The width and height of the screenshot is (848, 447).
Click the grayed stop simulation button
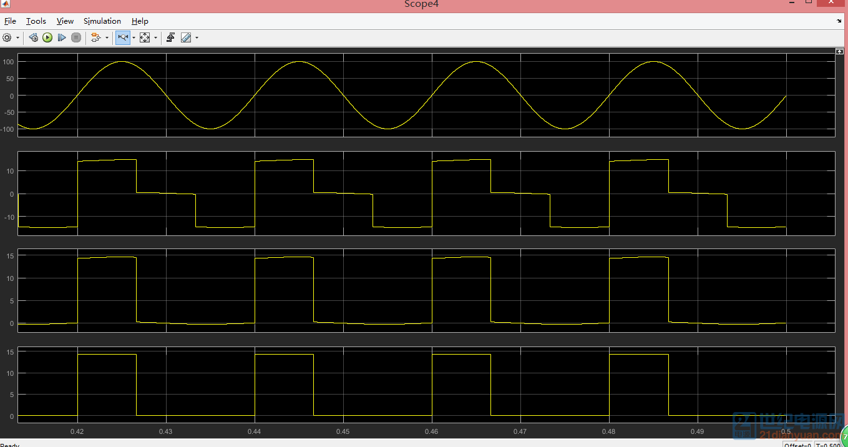pyautogui.click(x=76, y=37)
